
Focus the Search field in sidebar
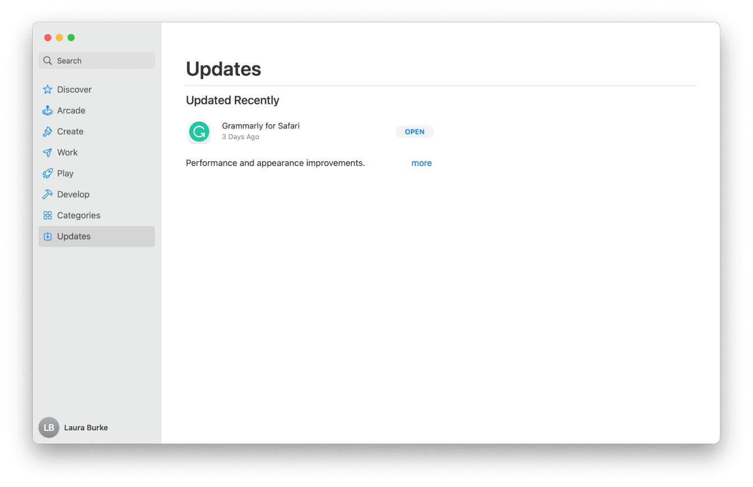pyautogui.click(x=97, y=61)
